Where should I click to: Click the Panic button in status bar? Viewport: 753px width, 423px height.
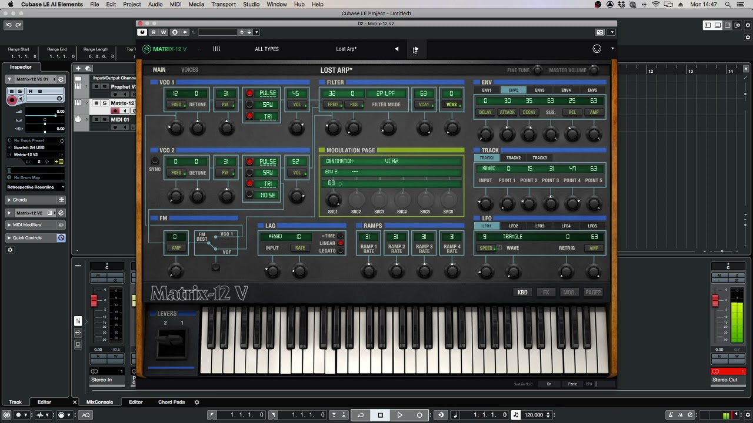tap(572, 384)
